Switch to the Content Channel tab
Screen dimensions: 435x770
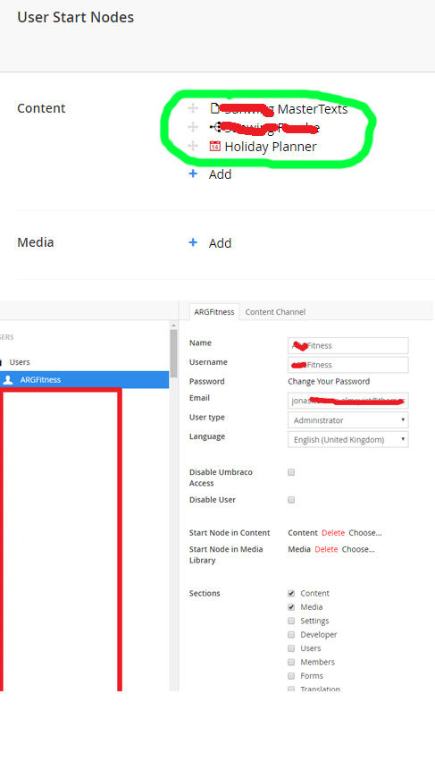[x=275, y=312]
